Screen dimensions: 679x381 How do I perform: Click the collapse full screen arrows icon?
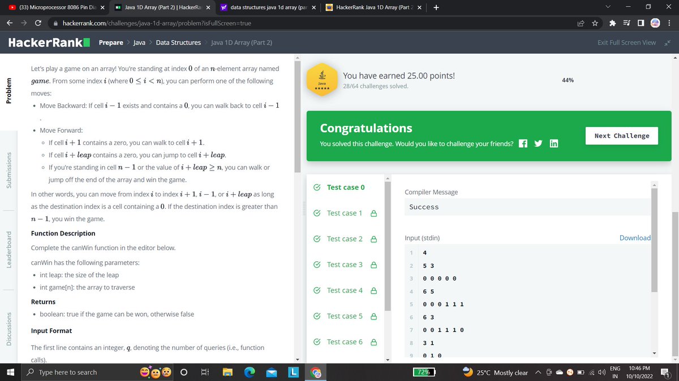tap(666, 42)
